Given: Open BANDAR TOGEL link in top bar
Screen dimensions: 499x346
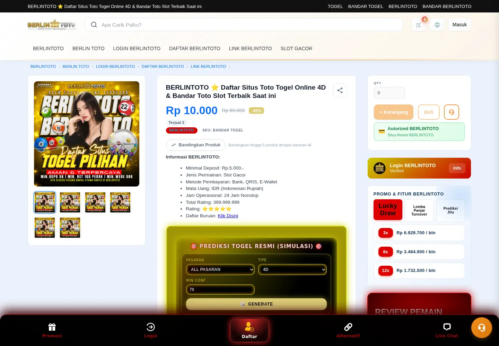Looking at the screenshot, I should (x=366, y=6).
